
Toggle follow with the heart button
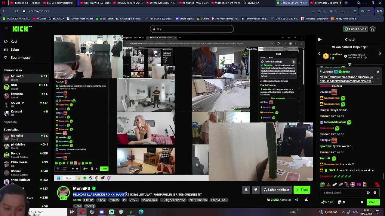(x=256, y=190)
